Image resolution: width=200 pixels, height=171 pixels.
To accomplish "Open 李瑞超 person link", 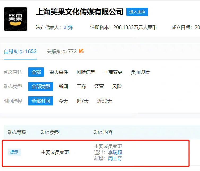I will tap(115, 152).
